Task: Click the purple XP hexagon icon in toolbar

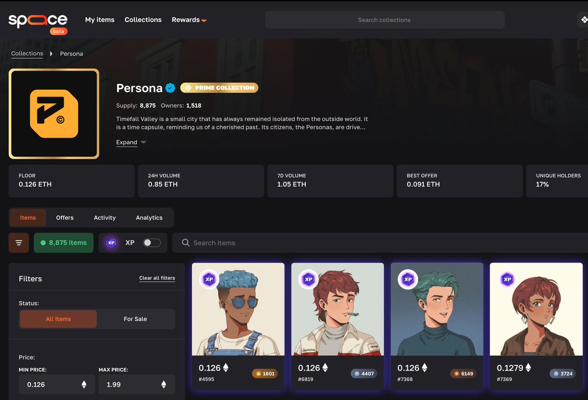Action: (111, 243)
